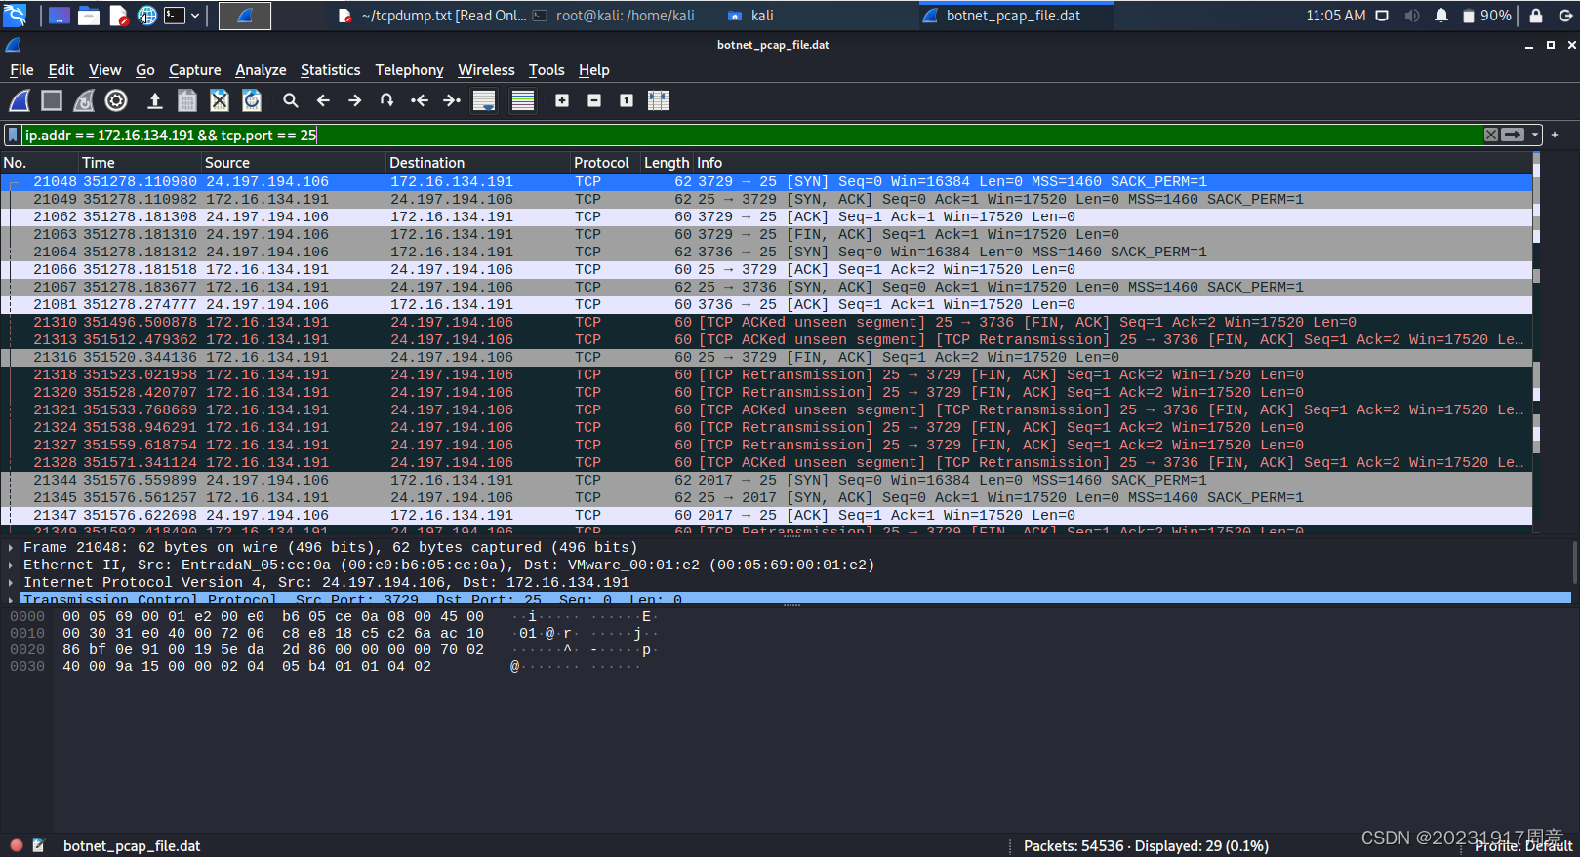Open the View menu

coord(105,70)
